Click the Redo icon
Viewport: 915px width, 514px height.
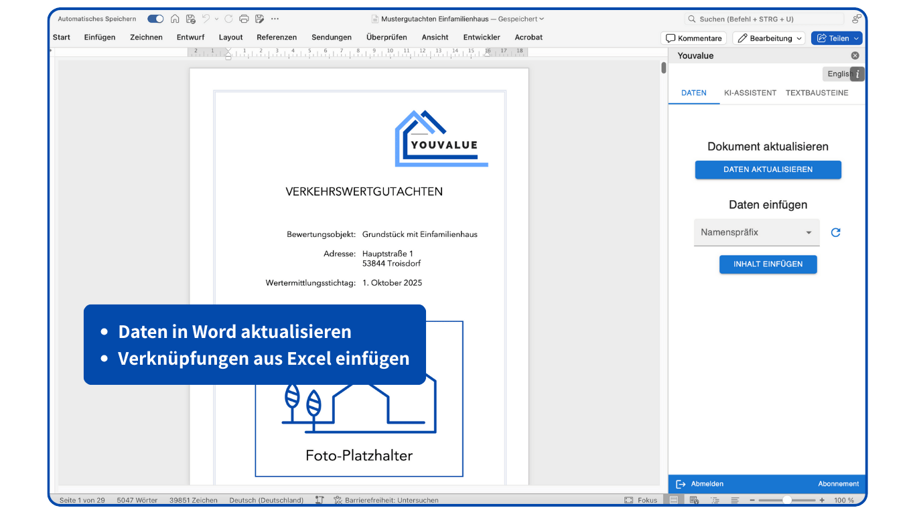coord(228,19)
